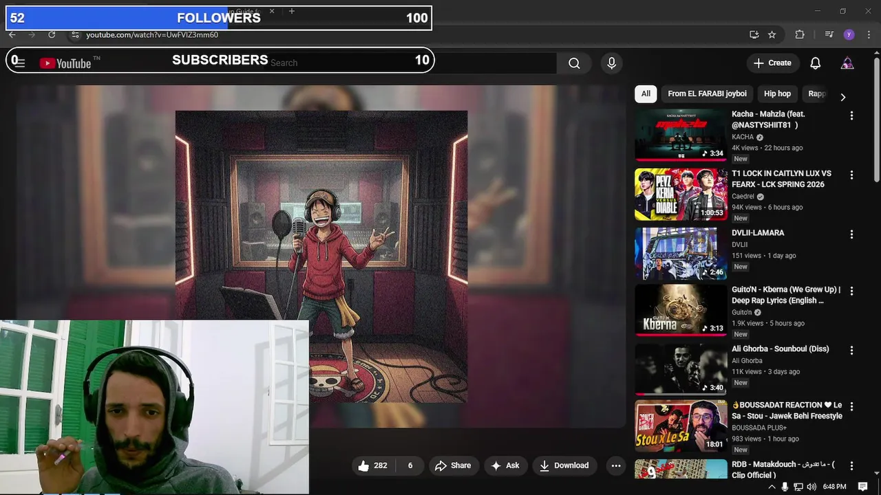Image resolution: width=881 pixels, height=495 pixels.
Task: Click install app icon in address bar
Action: (754, 34)
